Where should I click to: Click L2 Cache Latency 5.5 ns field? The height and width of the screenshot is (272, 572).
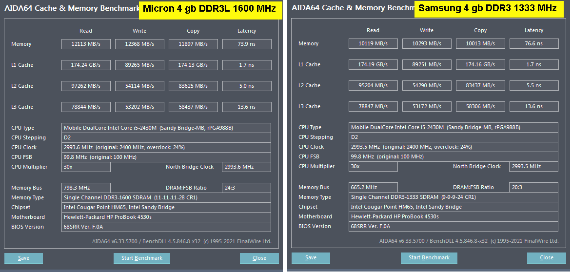coord(534,86)
